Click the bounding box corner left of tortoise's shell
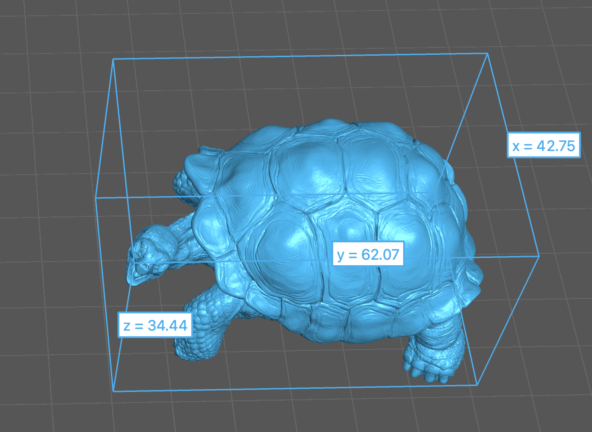 tap(96, 198)
